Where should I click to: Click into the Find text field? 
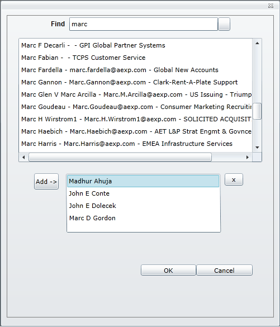tap(144, 24)
